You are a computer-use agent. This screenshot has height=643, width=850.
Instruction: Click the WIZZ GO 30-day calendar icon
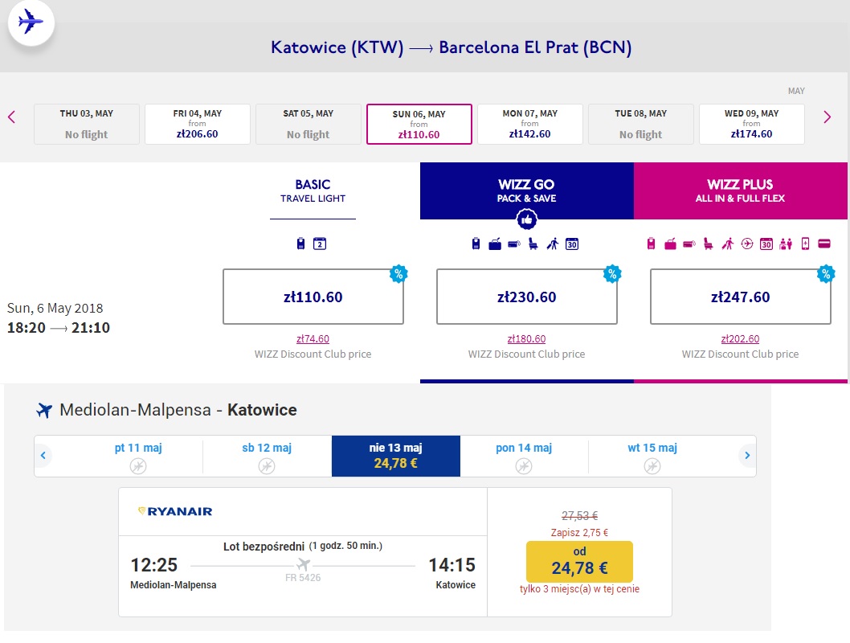coord(572,244)
